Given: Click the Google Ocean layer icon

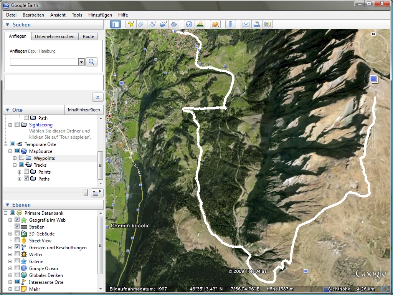Looking at the screenshot, I should pos(24,268).
